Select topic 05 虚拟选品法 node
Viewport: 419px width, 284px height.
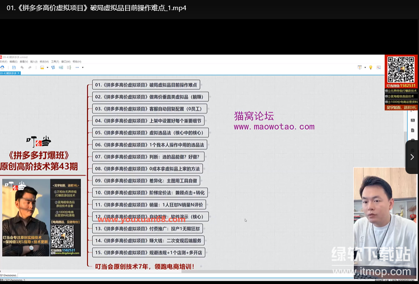pos(150,132)
